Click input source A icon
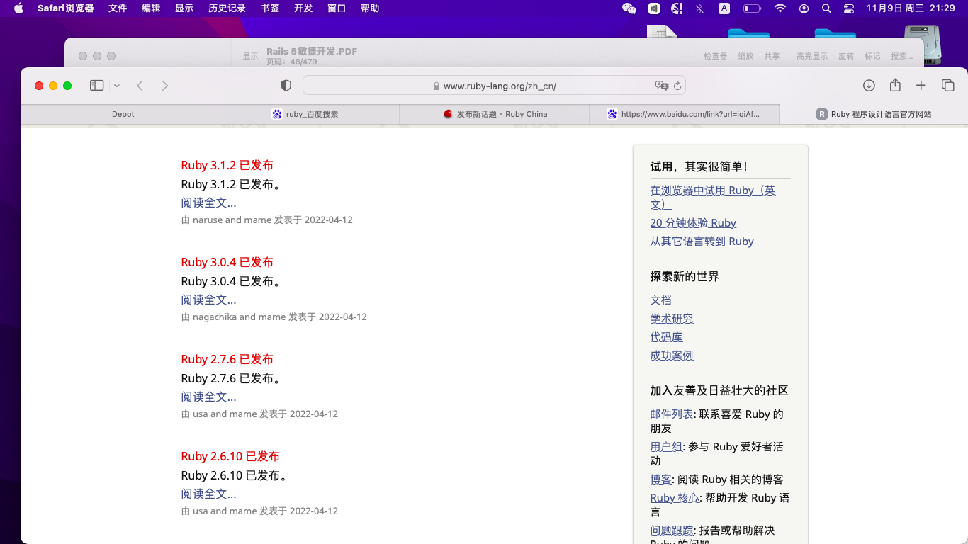968x544 pixels. tap(724, 8)
